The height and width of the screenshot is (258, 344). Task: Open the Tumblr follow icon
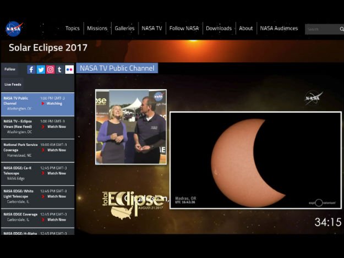[59, 69]
